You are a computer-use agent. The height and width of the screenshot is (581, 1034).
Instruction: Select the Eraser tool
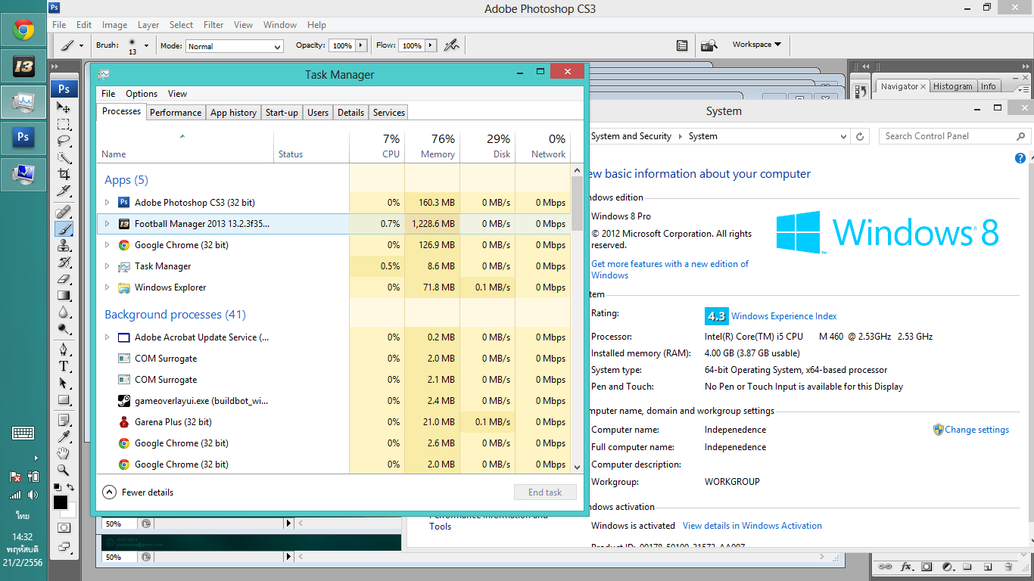64,278
